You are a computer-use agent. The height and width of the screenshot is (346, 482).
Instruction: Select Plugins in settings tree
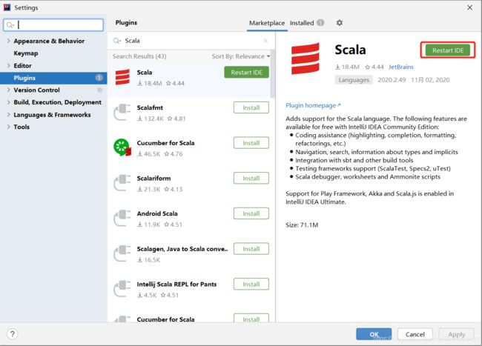click(x=53, y=78)
